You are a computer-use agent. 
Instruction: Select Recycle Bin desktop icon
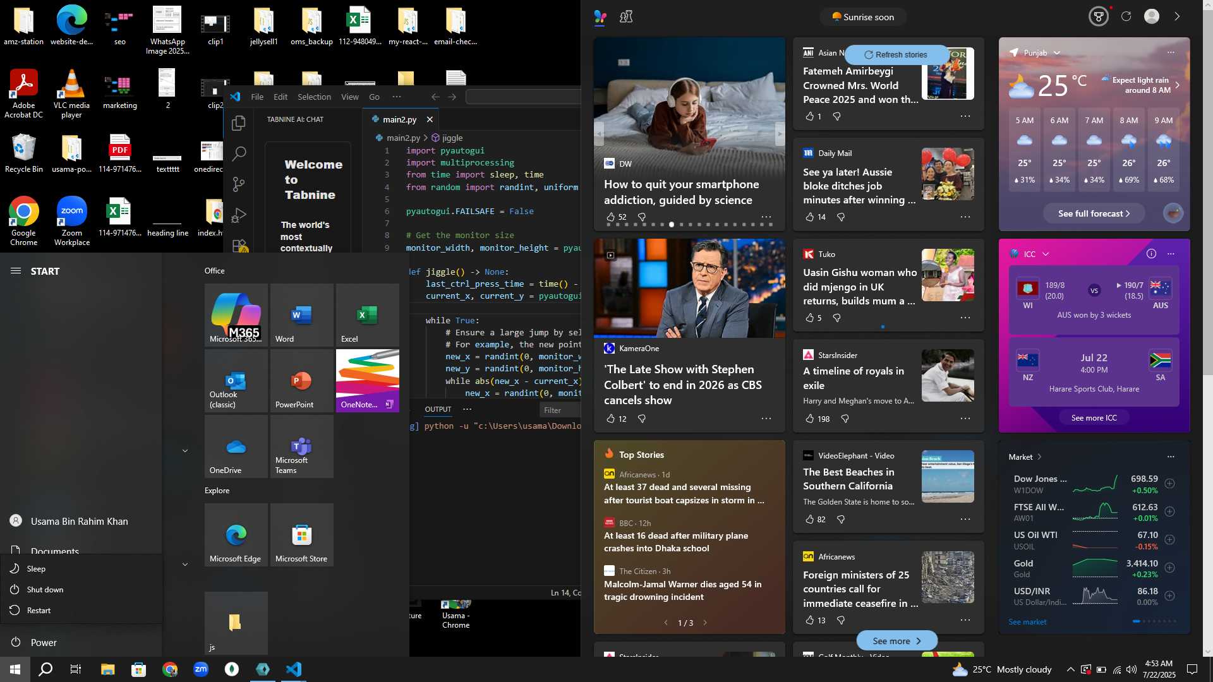[24, 153]
